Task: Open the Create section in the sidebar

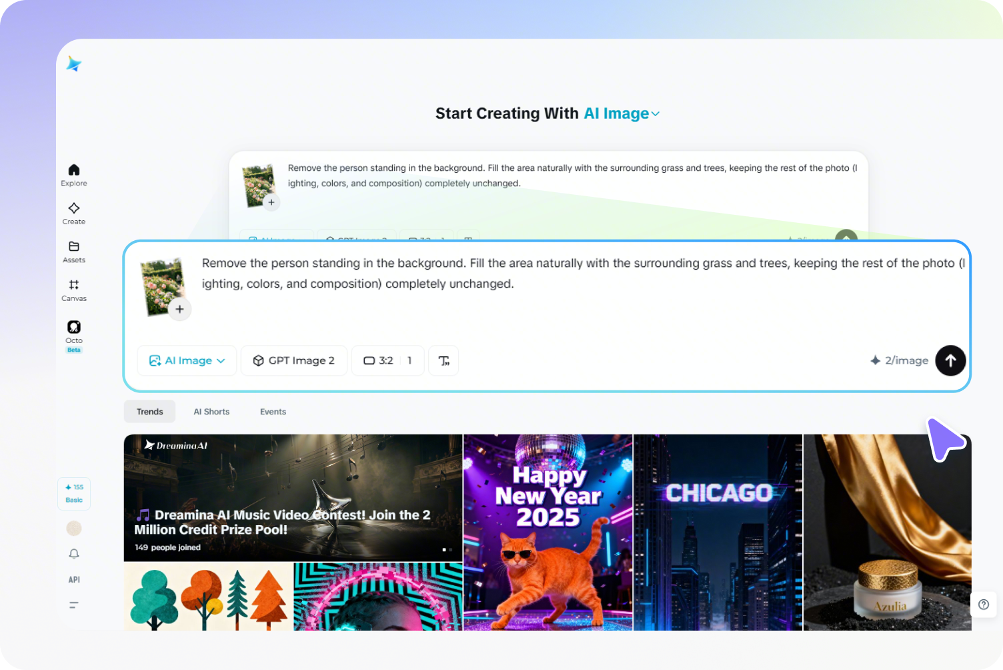Action: pyautogui.click(x=74, y=214)
